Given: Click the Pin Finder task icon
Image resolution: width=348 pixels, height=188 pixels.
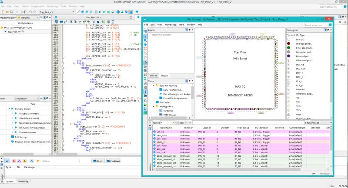Looking at the screenshot, I should tap(157, 102).
